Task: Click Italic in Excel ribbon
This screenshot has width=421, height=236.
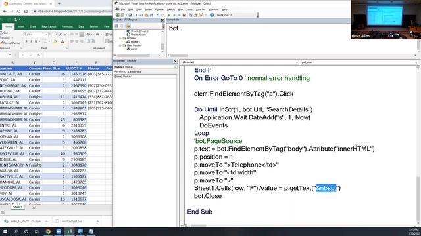Action: pyautogui.click(x=31, y=41)
